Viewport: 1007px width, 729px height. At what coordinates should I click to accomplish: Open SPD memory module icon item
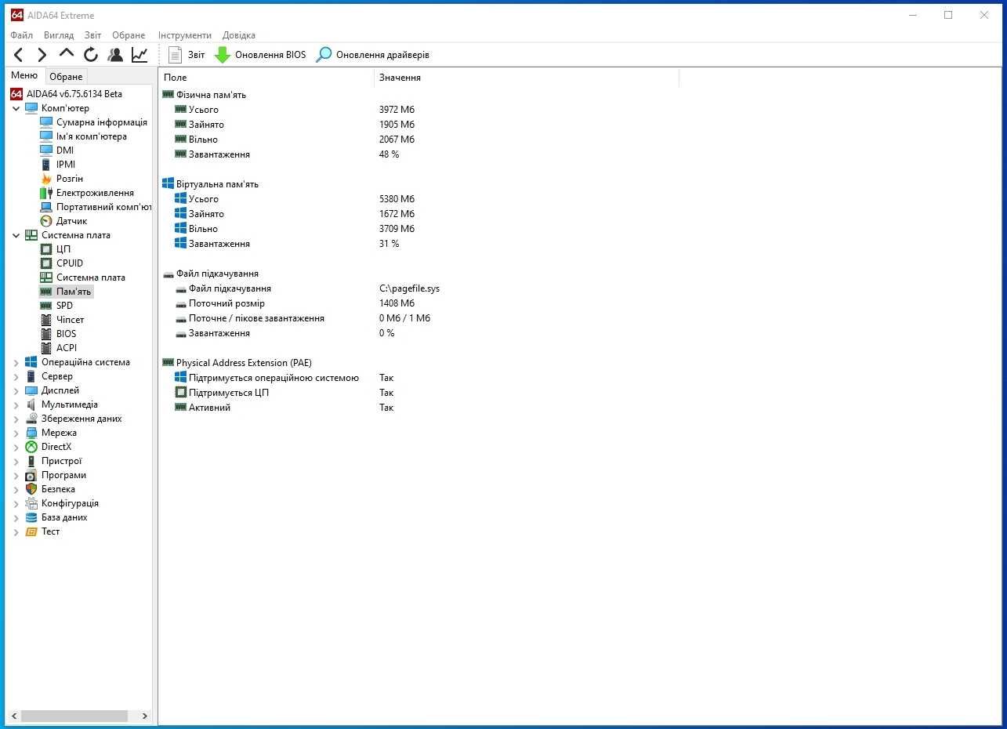click(x=46, y=306)
